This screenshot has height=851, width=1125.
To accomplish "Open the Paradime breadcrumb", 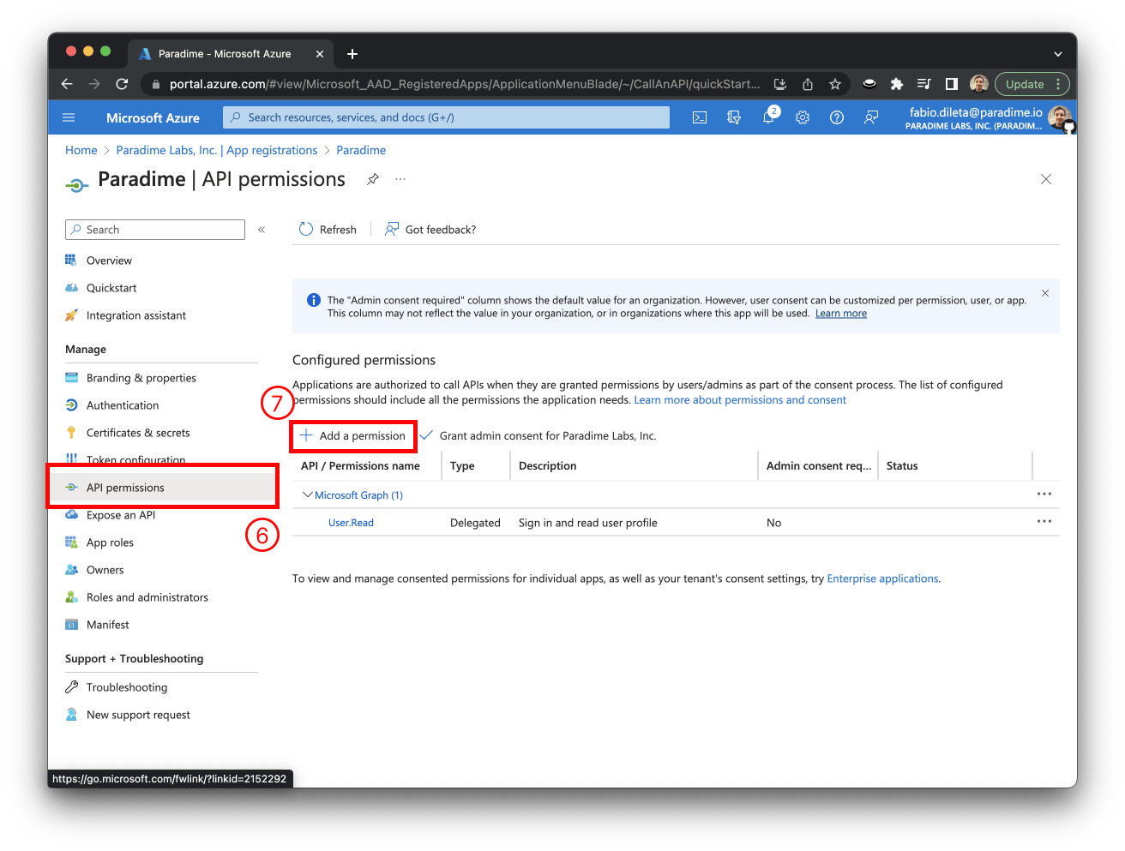I will [x=361, y=150].
